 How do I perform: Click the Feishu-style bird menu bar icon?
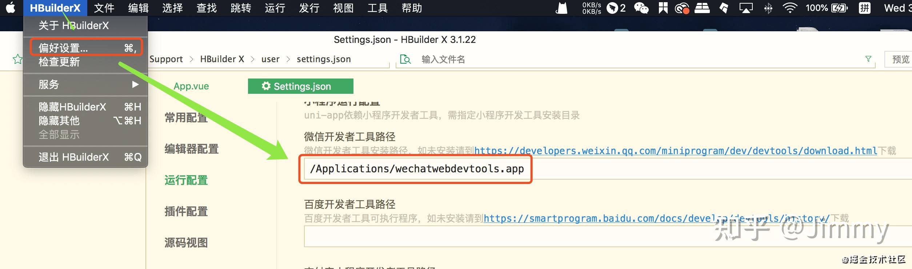point(724,8)
